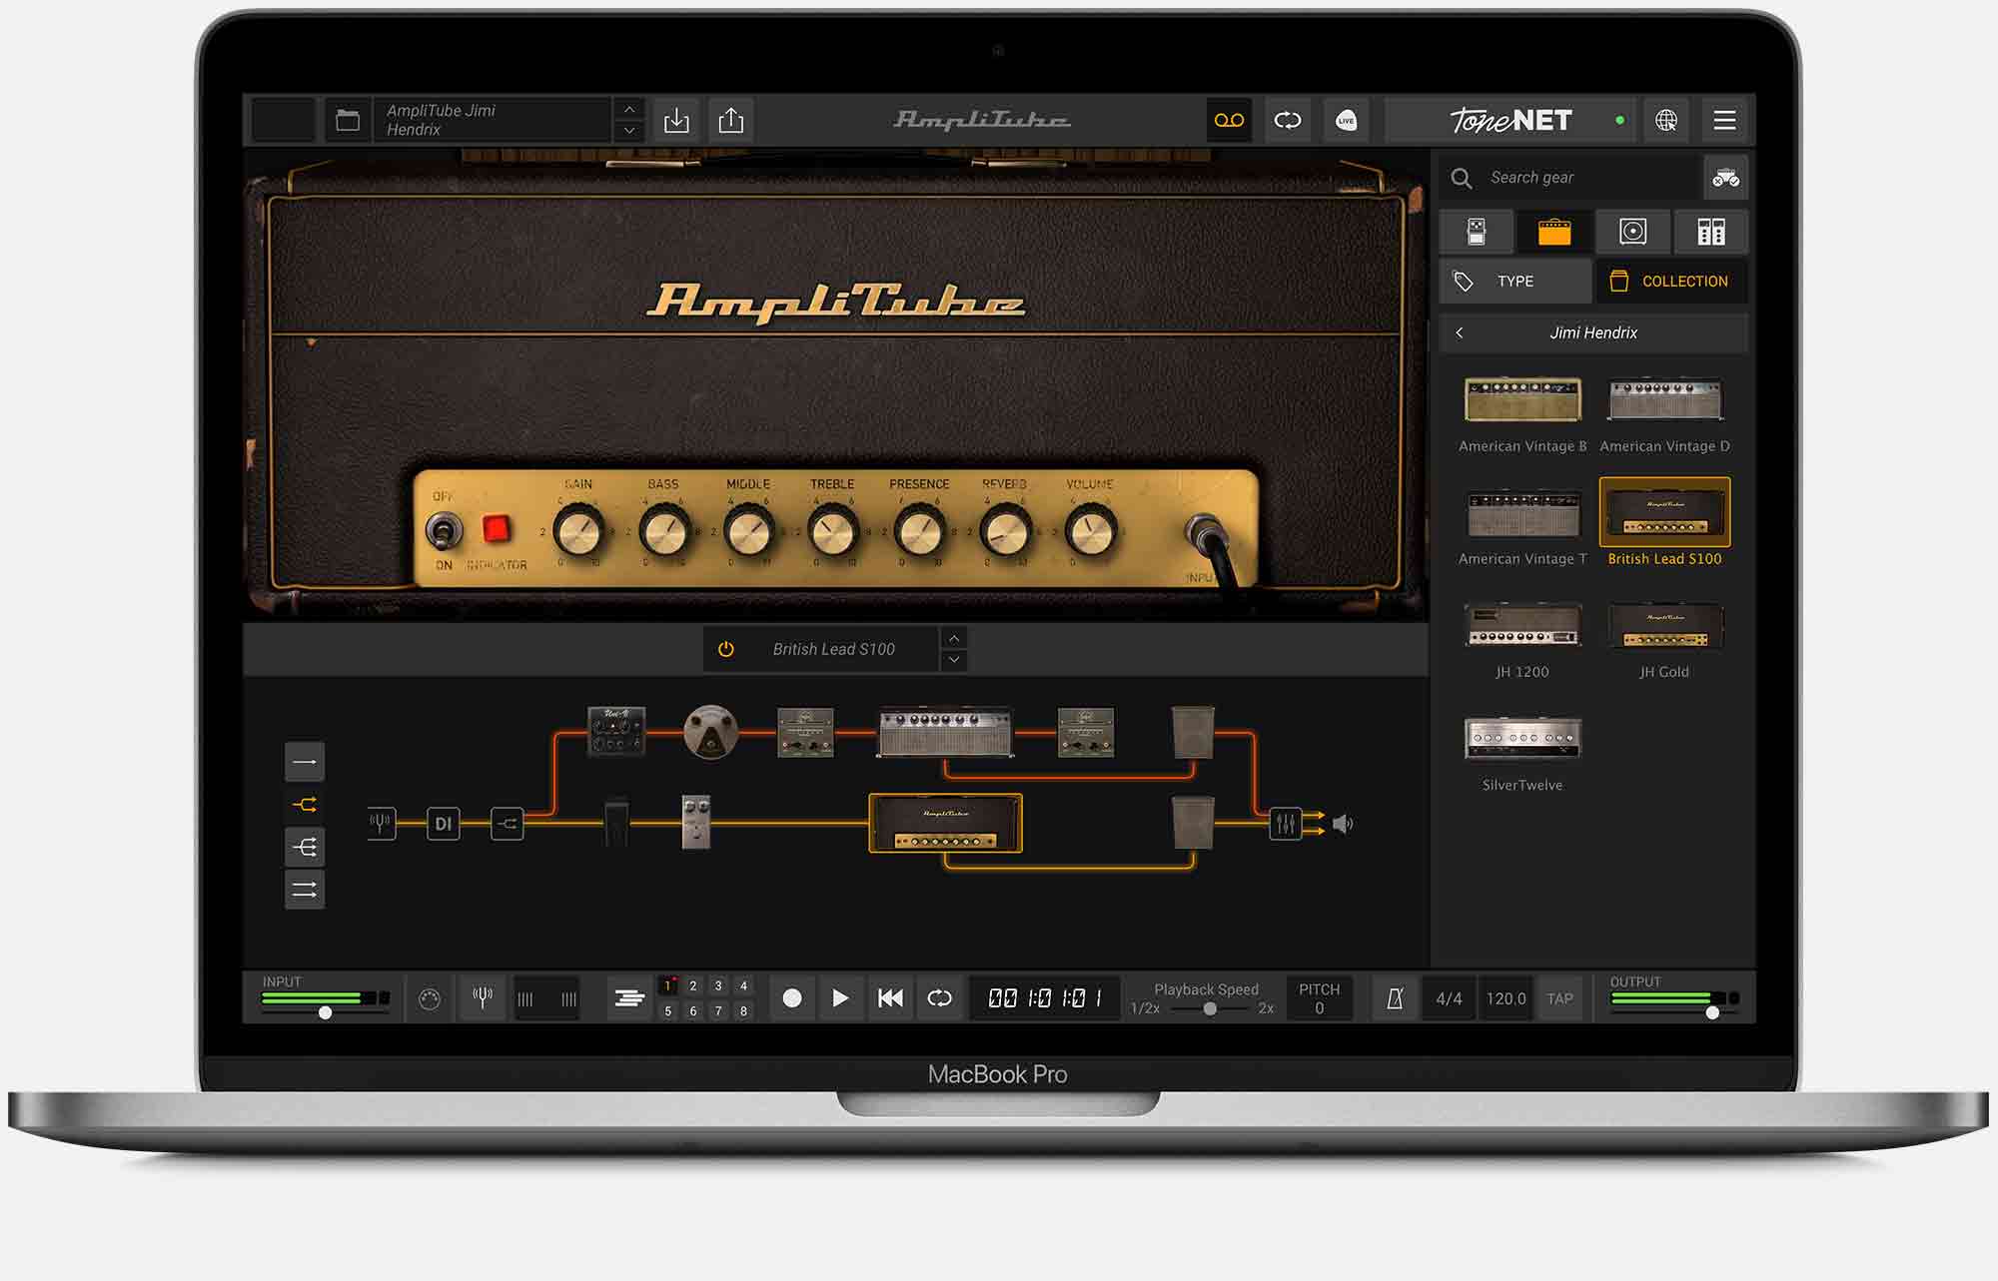Open the tape recorder icon
The width and height of the screenshot is (1998, 1281).
[1229, 121]
